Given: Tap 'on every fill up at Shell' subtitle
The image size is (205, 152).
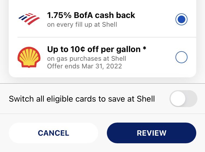Looking at the screenshot, I should [82, 25].
